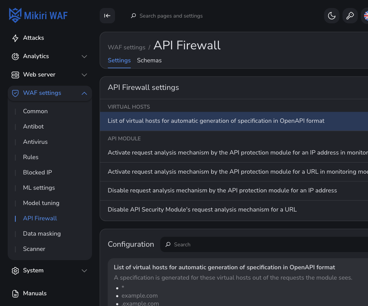Viewport: 368px width, 306px height.
Task: Open the Rules page
Action: (x=31, y=157)
